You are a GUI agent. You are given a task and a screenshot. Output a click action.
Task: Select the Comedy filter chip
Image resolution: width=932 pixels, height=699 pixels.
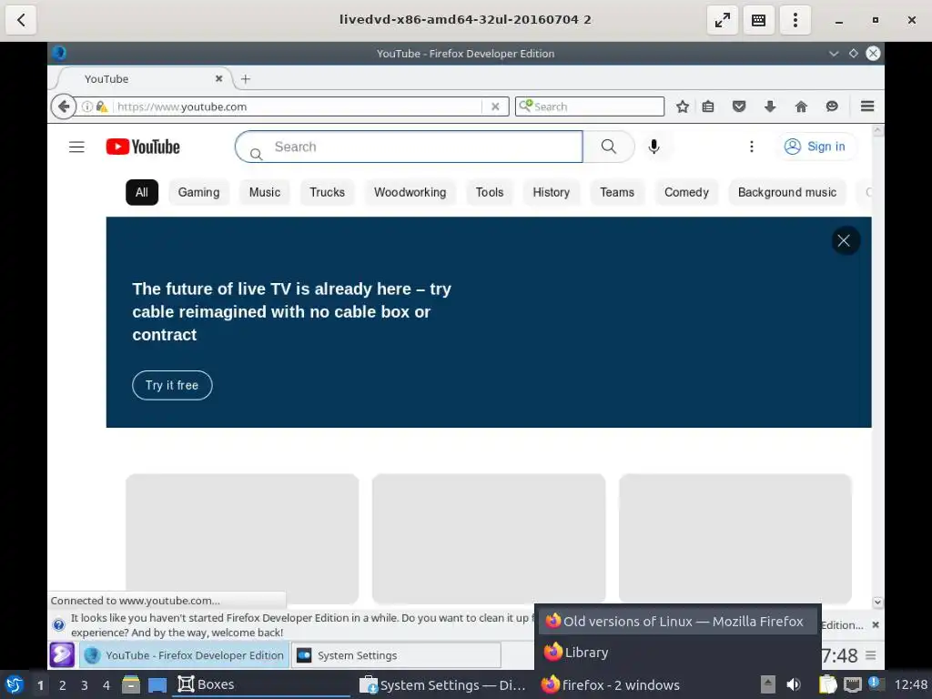[686, 192]
